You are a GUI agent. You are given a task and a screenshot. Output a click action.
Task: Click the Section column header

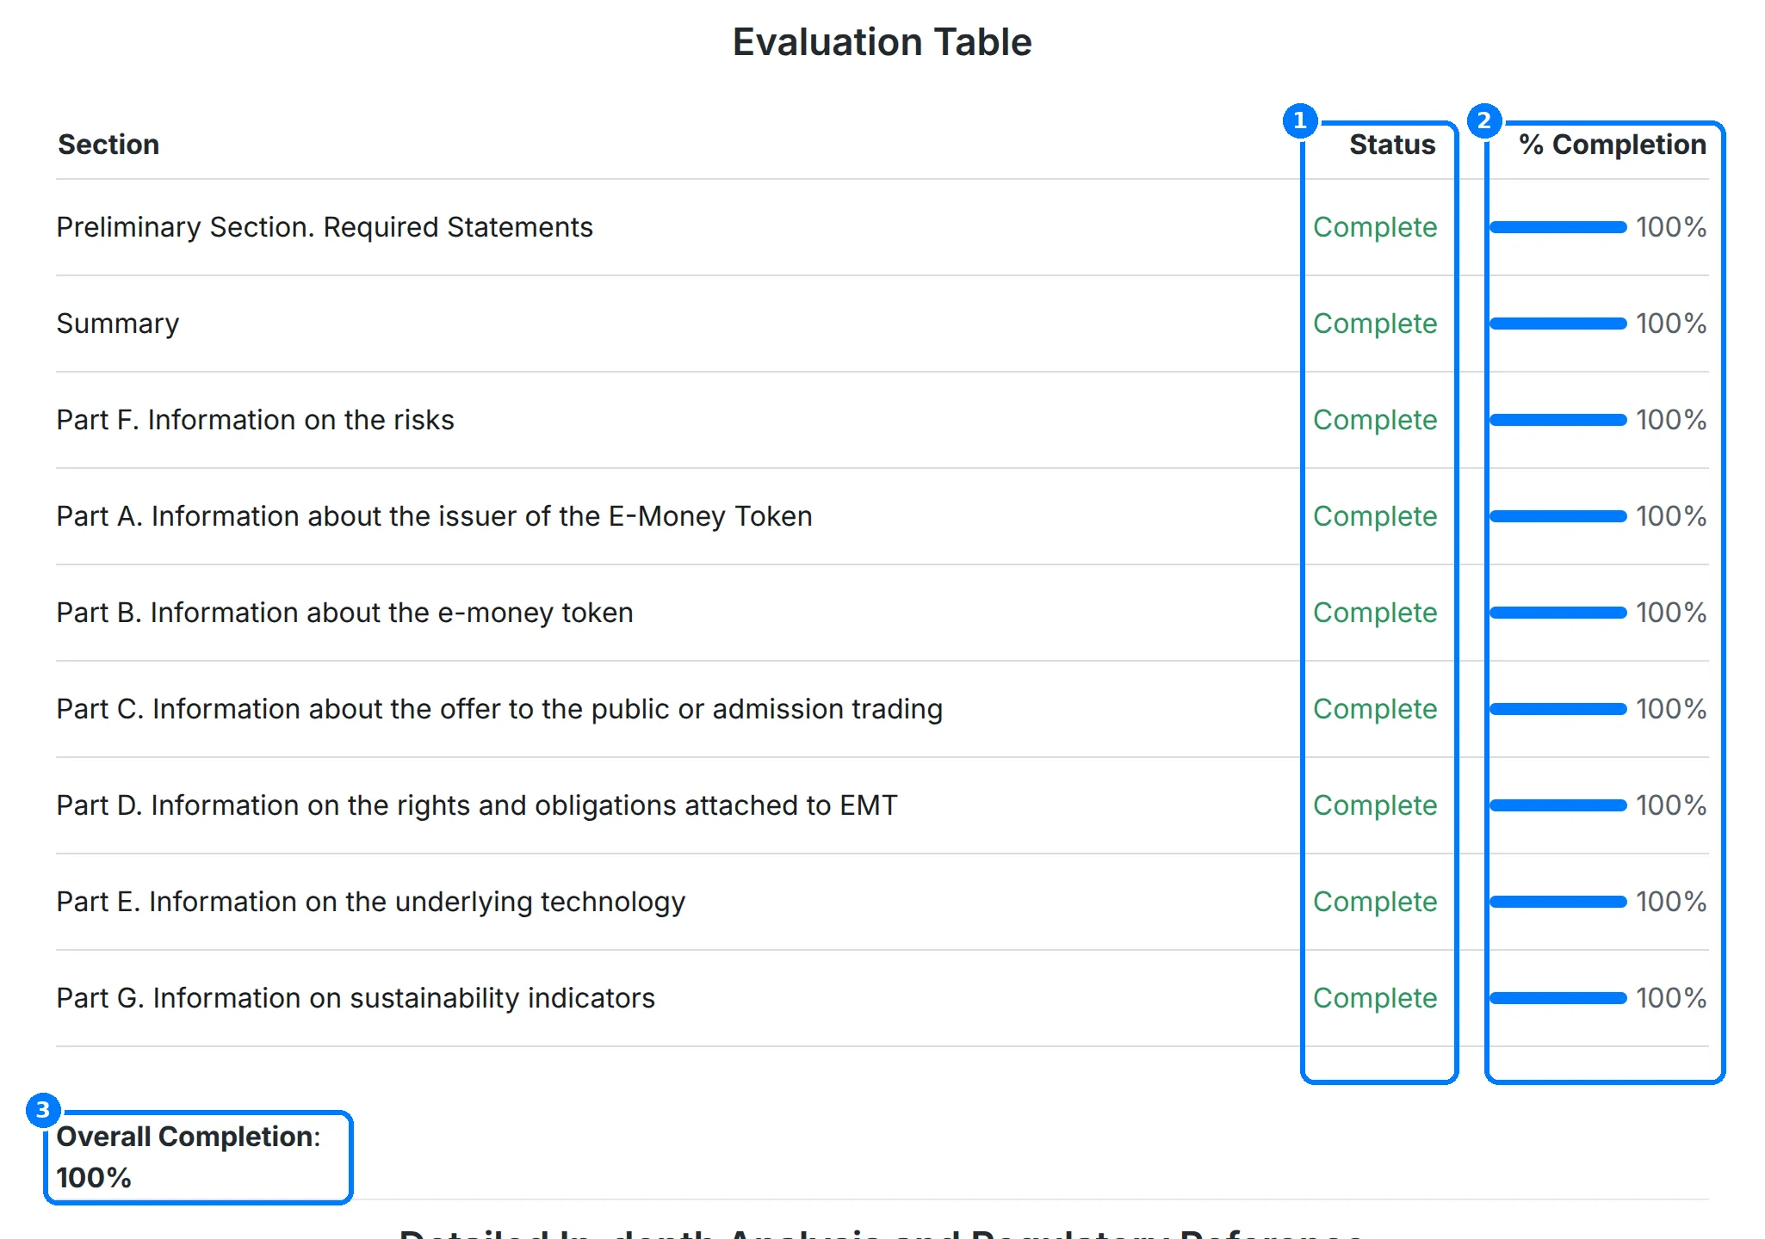(x=108, y=145)
